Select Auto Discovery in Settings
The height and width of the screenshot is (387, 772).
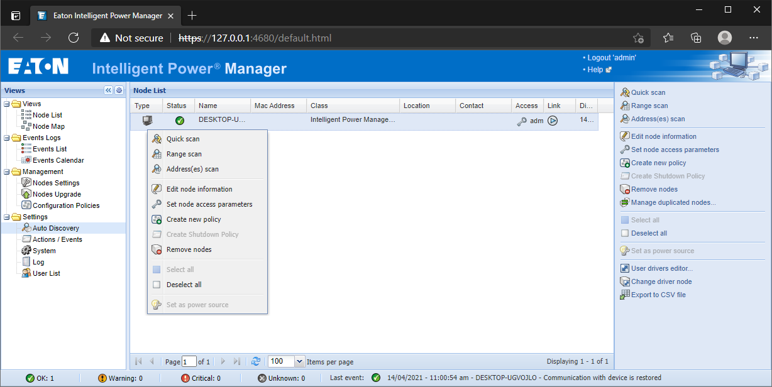[55, 228]
